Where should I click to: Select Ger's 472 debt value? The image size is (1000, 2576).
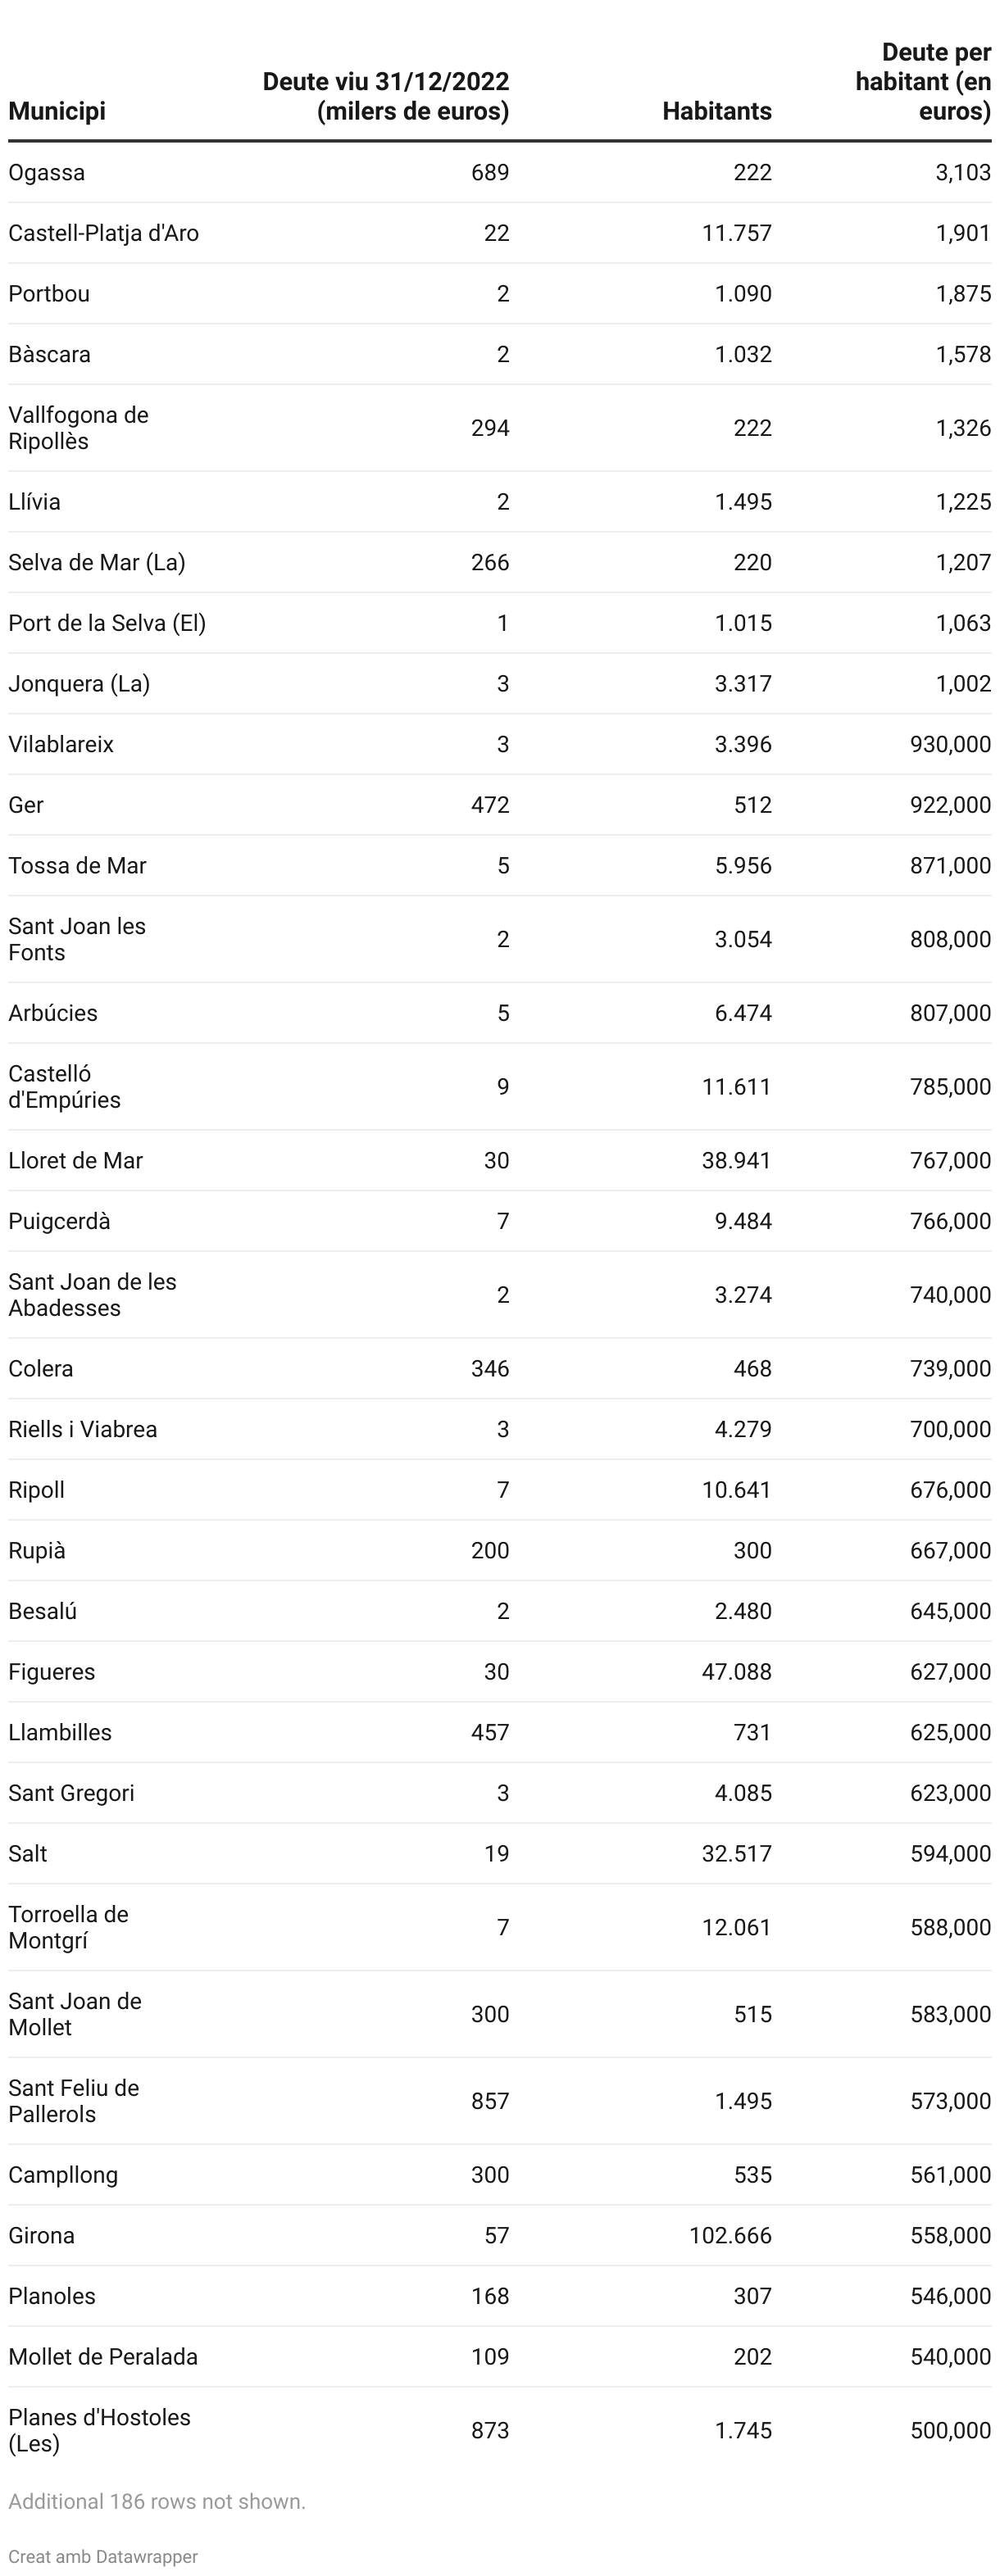tap(490, 805)
